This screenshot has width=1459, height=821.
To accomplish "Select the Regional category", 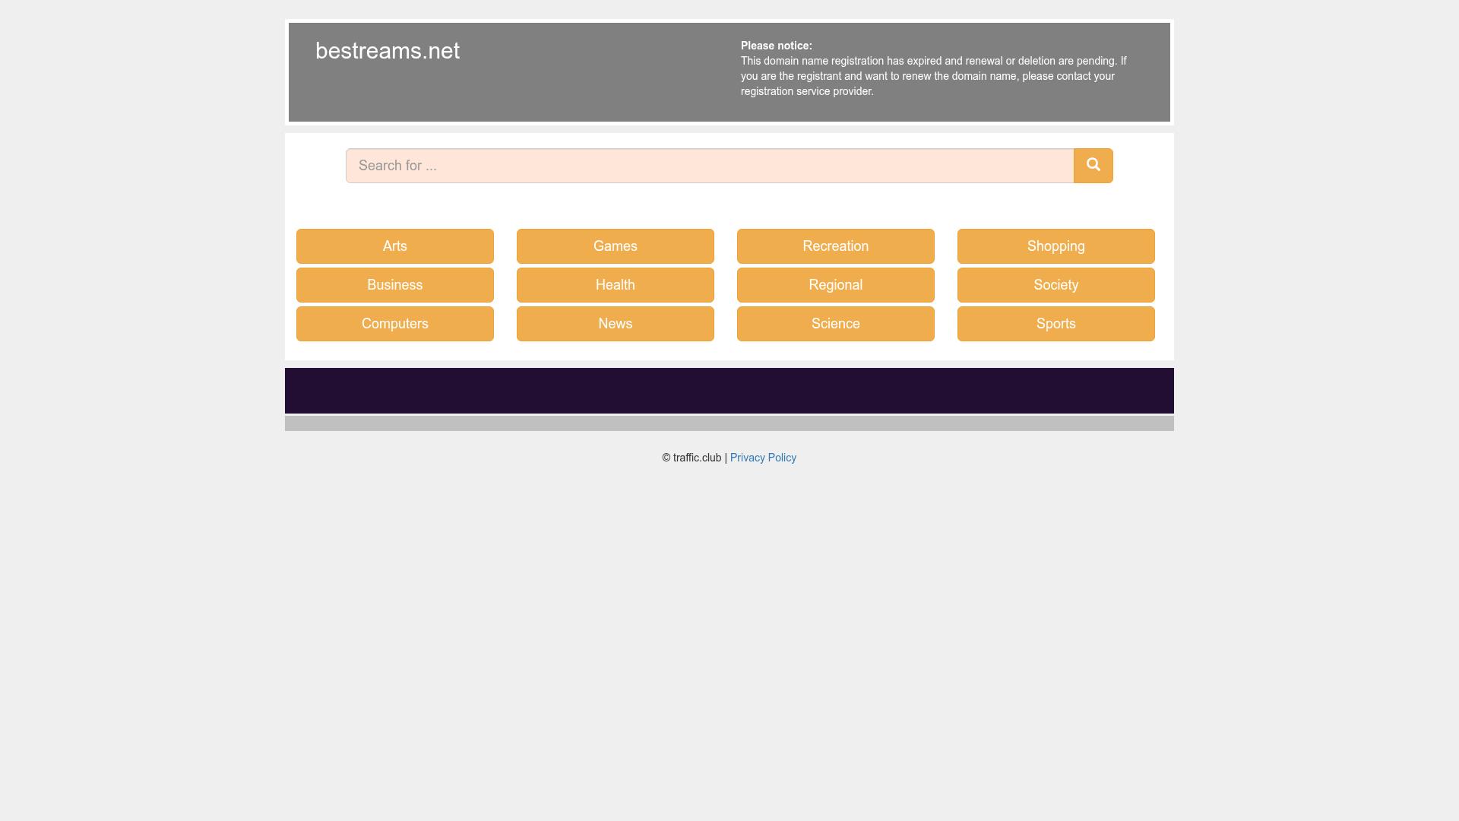I will (x=835, y=284).
